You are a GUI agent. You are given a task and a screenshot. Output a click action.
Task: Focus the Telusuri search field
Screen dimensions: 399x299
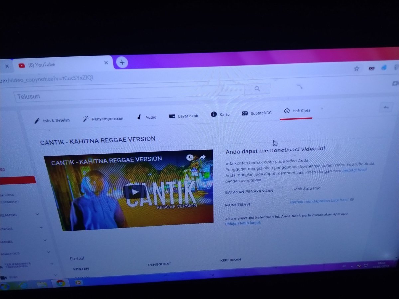129,93
